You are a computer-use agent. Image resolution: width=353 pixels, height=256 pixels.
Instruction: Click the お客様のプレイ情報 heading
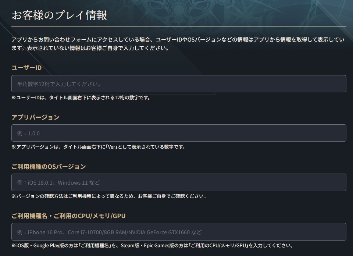tap(60, 15)
